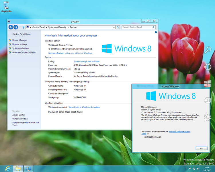
Task: Focus the Search Control Panel field
Action: pyautogui.click(x=138, y=27)
